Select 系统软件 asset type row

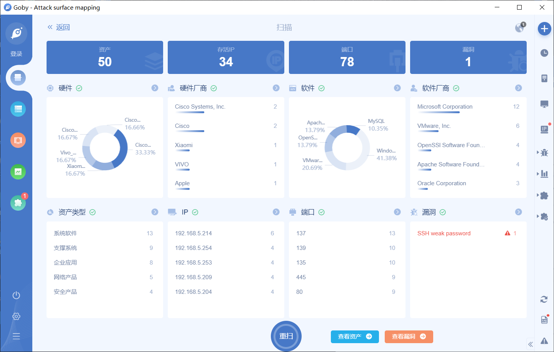point(105,233)
